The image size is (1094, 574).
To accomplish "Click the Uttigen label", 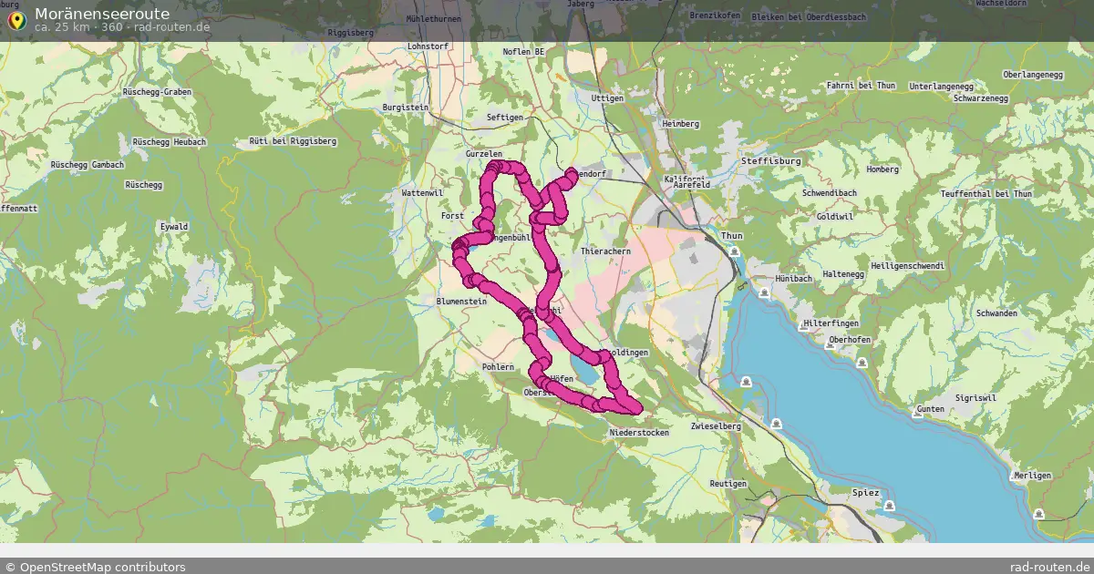I will [x=607, y=97].
